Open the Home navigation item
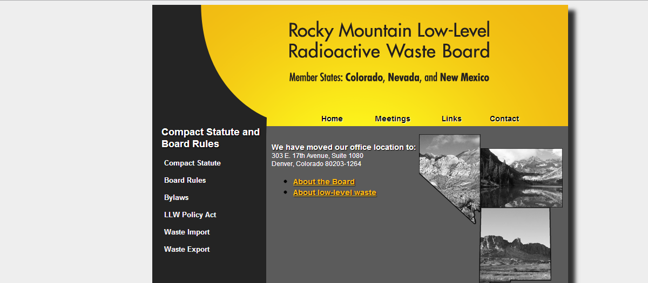 (332, 119)
